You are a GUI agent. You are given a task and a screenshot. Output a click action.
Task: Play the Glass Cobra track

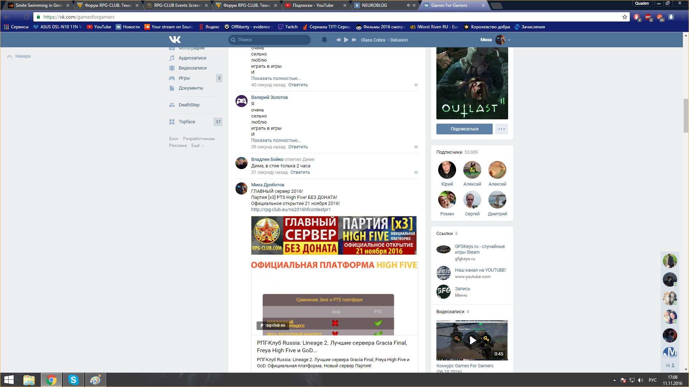[x=346, y=40]
